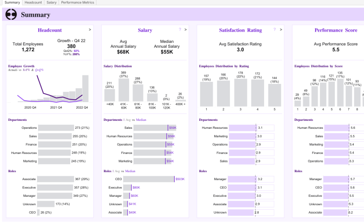Click the Salary panel title

click(145, 31)
